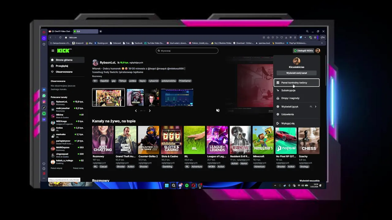The height and width of the screenshot is (220, 392).
Task: Open Messenger in the Opera sidebar
Action: coord(44,90)
